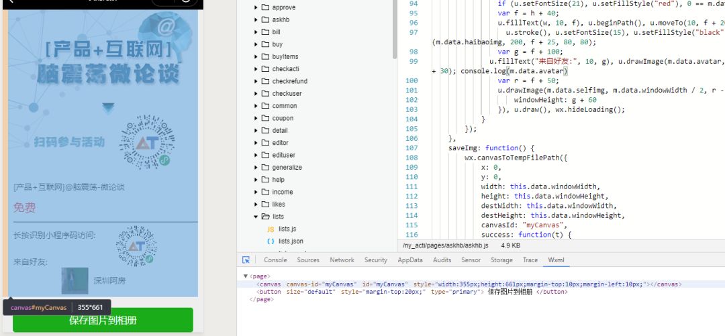The image size is (725, 336).
Task: Expand the checkrefund folder arrow
Action: (256, 81)
